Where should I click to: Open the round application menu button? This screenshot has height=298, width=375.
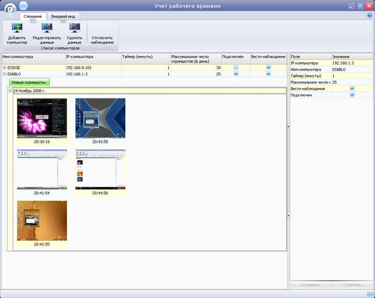[9, 9]
